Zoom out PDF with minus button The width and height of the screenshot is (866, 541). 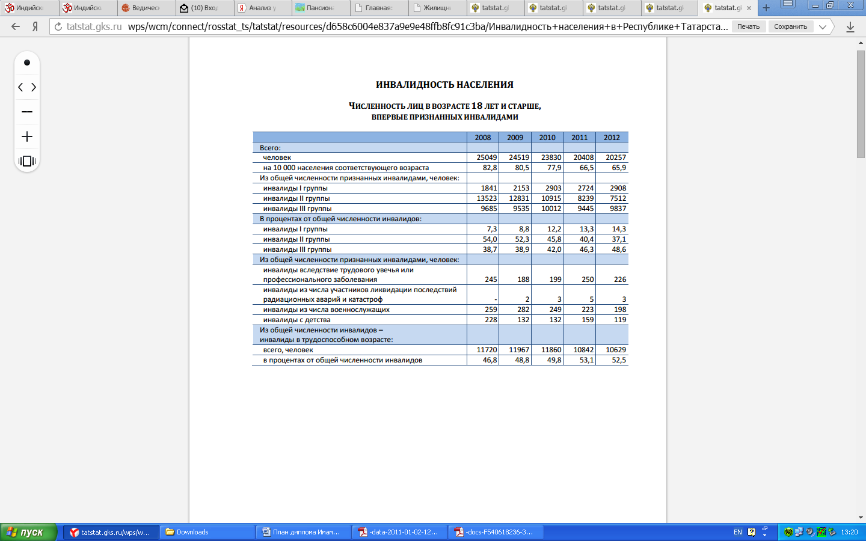27,112
